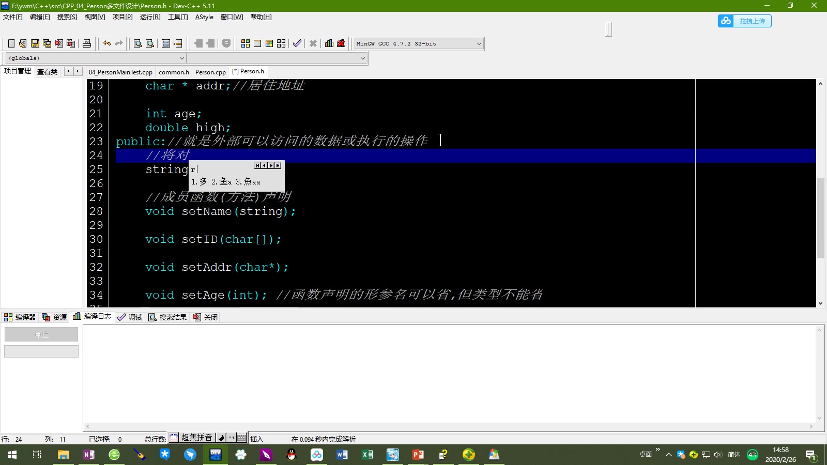The height and width of the screenshot is (465, 827).
Task: Click the Run toolbar icon
Action: (257, 43)
